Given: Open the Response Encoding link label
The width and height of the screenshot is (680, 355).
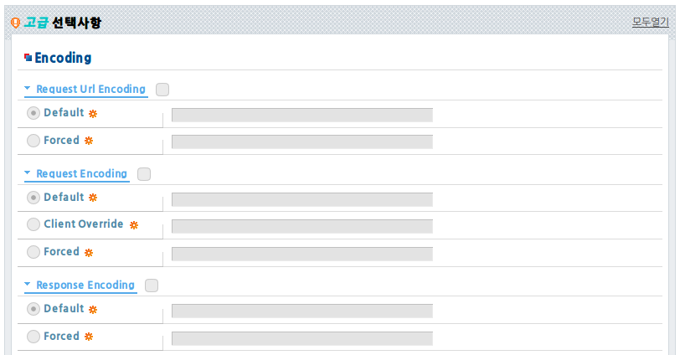Looking at the screenshot, I should pos(85,285).
